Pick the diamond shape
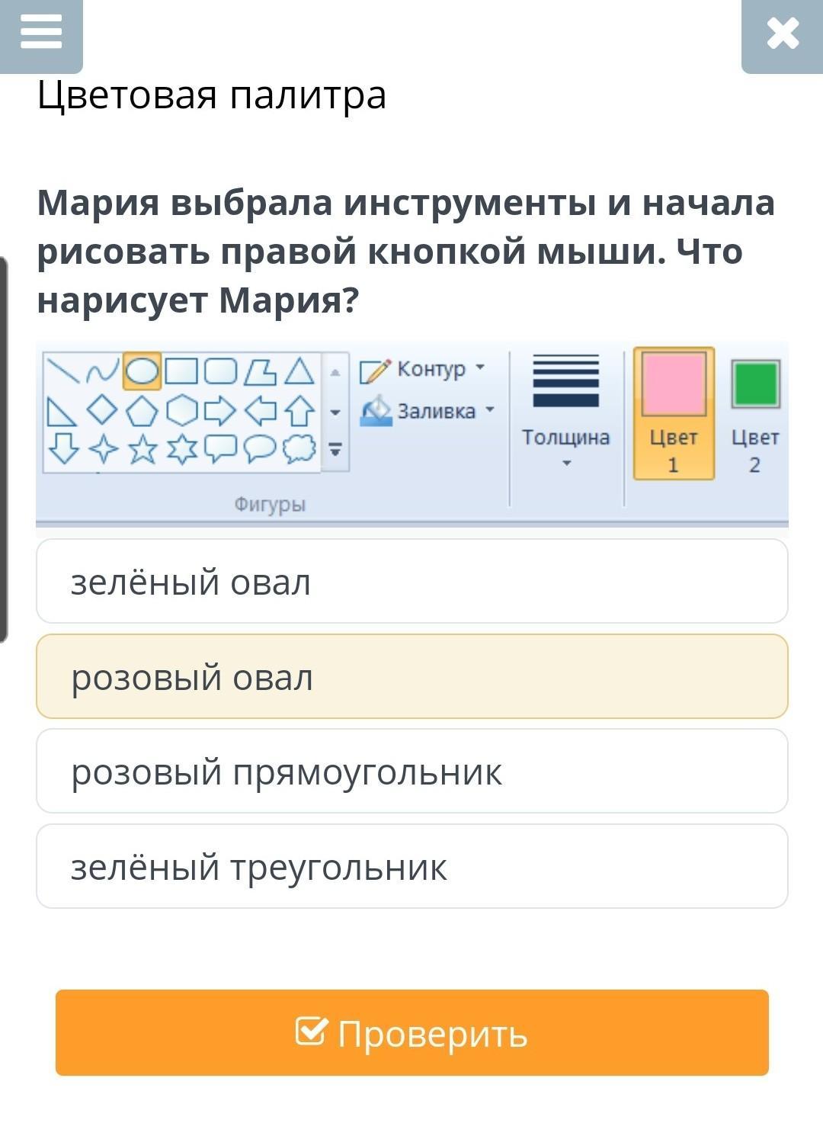This screenshot has width=823, height=1136. coord(102,410)
